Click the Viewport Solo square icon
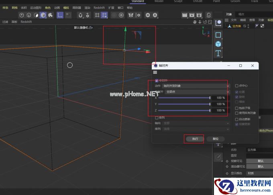 point(68,15)
